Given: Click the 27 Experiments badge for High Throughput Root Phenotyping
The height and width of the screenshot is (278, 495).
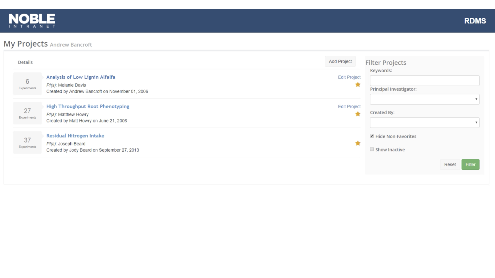Looking at the screenshot, I should [x=27, y=113].
